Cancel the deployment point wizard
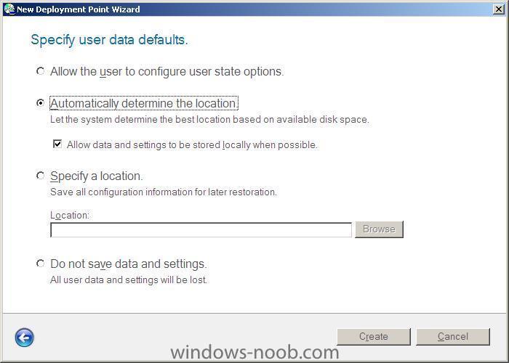509x363 pixels. pos(453,336)
